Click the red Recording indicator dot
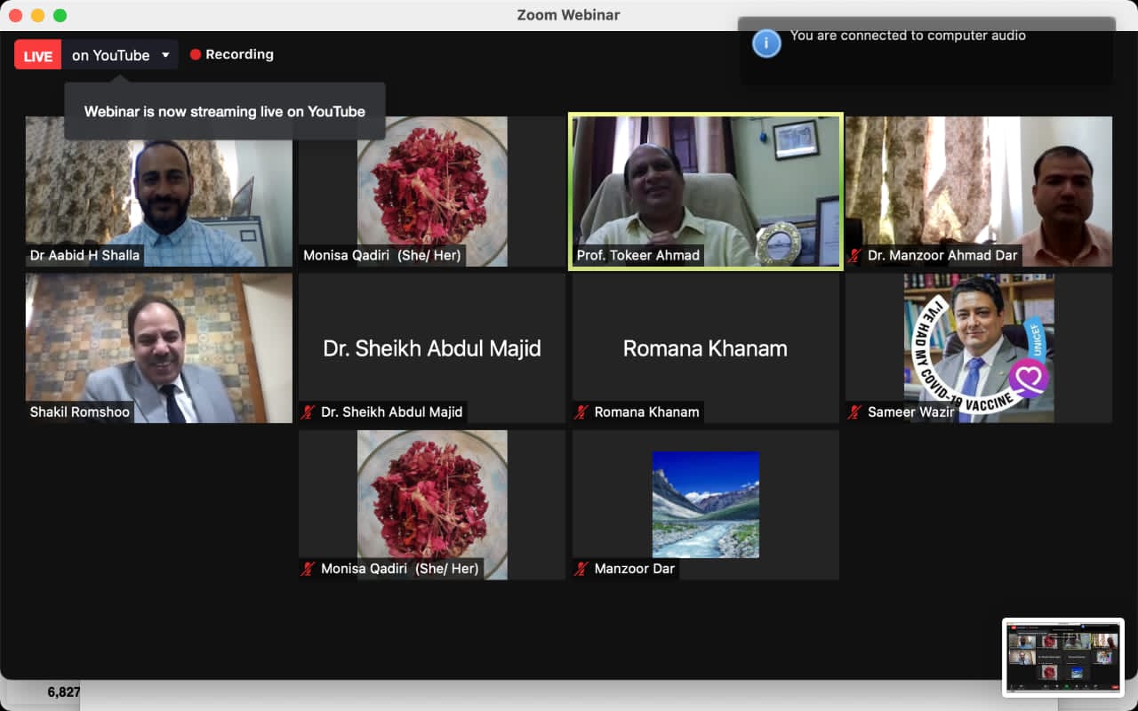The height and width of the screenshot is (711, 1138). click(x=196, y=54)
